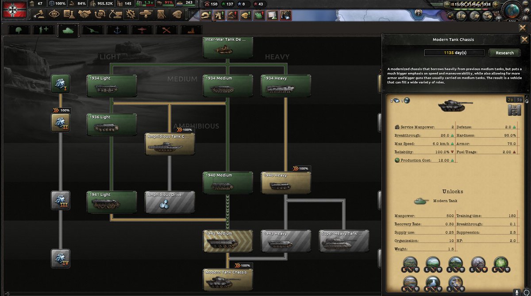Select the Engineering research tab with crossed tools
The image size is (531, 296).
coord(167,30)
